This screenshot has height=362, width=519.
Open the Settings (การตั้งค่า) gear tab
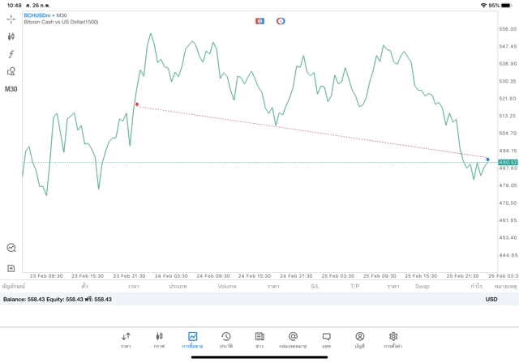[x=393, y=339]
